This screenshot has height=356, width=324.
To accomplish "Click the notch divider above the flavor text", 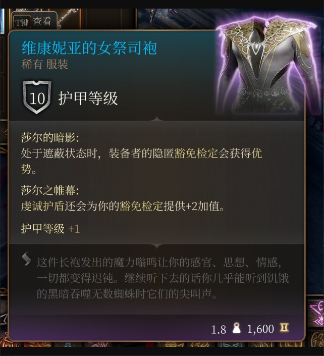I will tap(156, 246).
